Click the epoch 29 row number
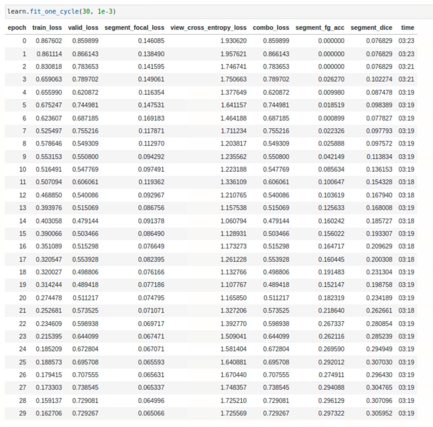Image resolution: width=433 pixels, height=427 pixels. click(x=22, y=413)
